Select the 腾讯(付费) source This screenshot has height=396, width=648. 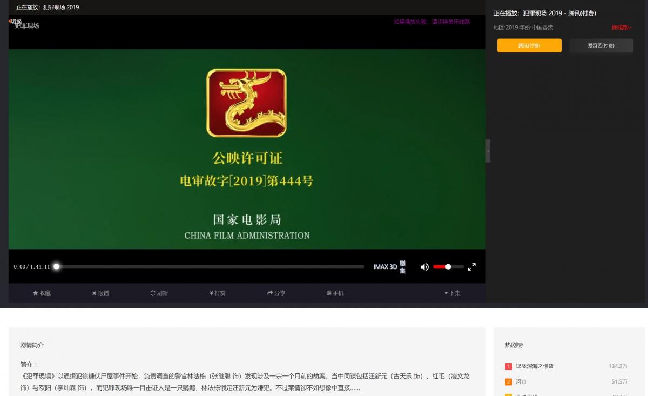[529, 45]
